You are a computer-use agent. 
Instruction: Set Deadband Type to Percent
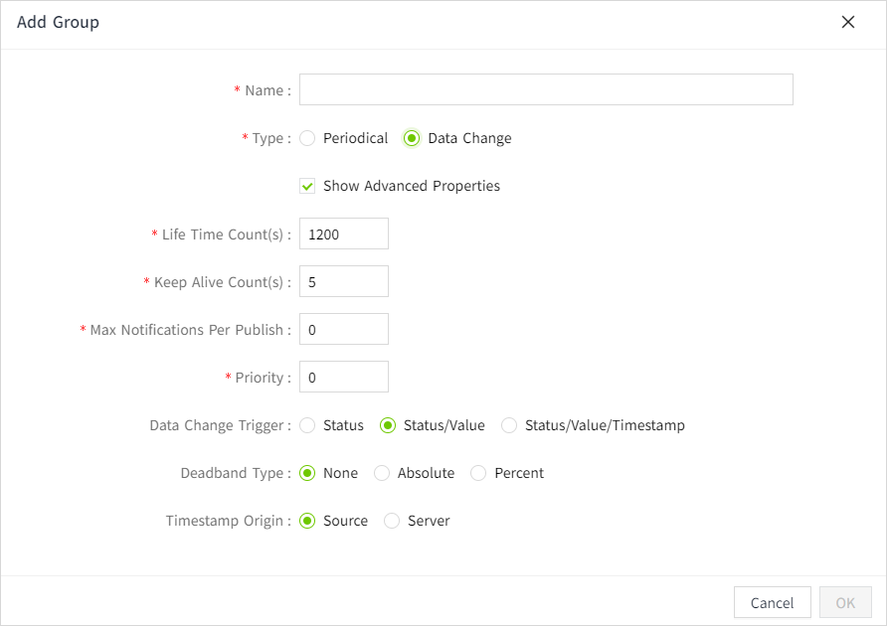point(478,473)
